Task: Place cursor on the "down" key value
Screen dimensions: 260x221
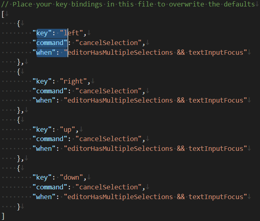Action: [73, 177]
